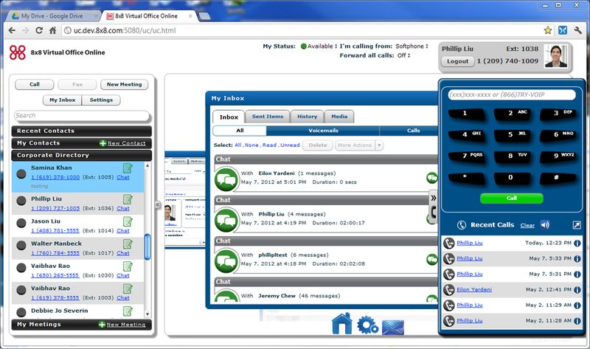Click Logout button
This screenshot has height=349, width=590.
pos(457,61)
